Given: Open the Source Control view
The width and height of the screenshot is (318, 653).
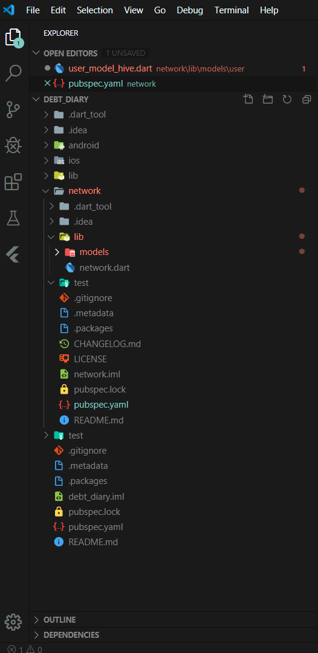Looking at the screenshot, I should pos(13,110).
